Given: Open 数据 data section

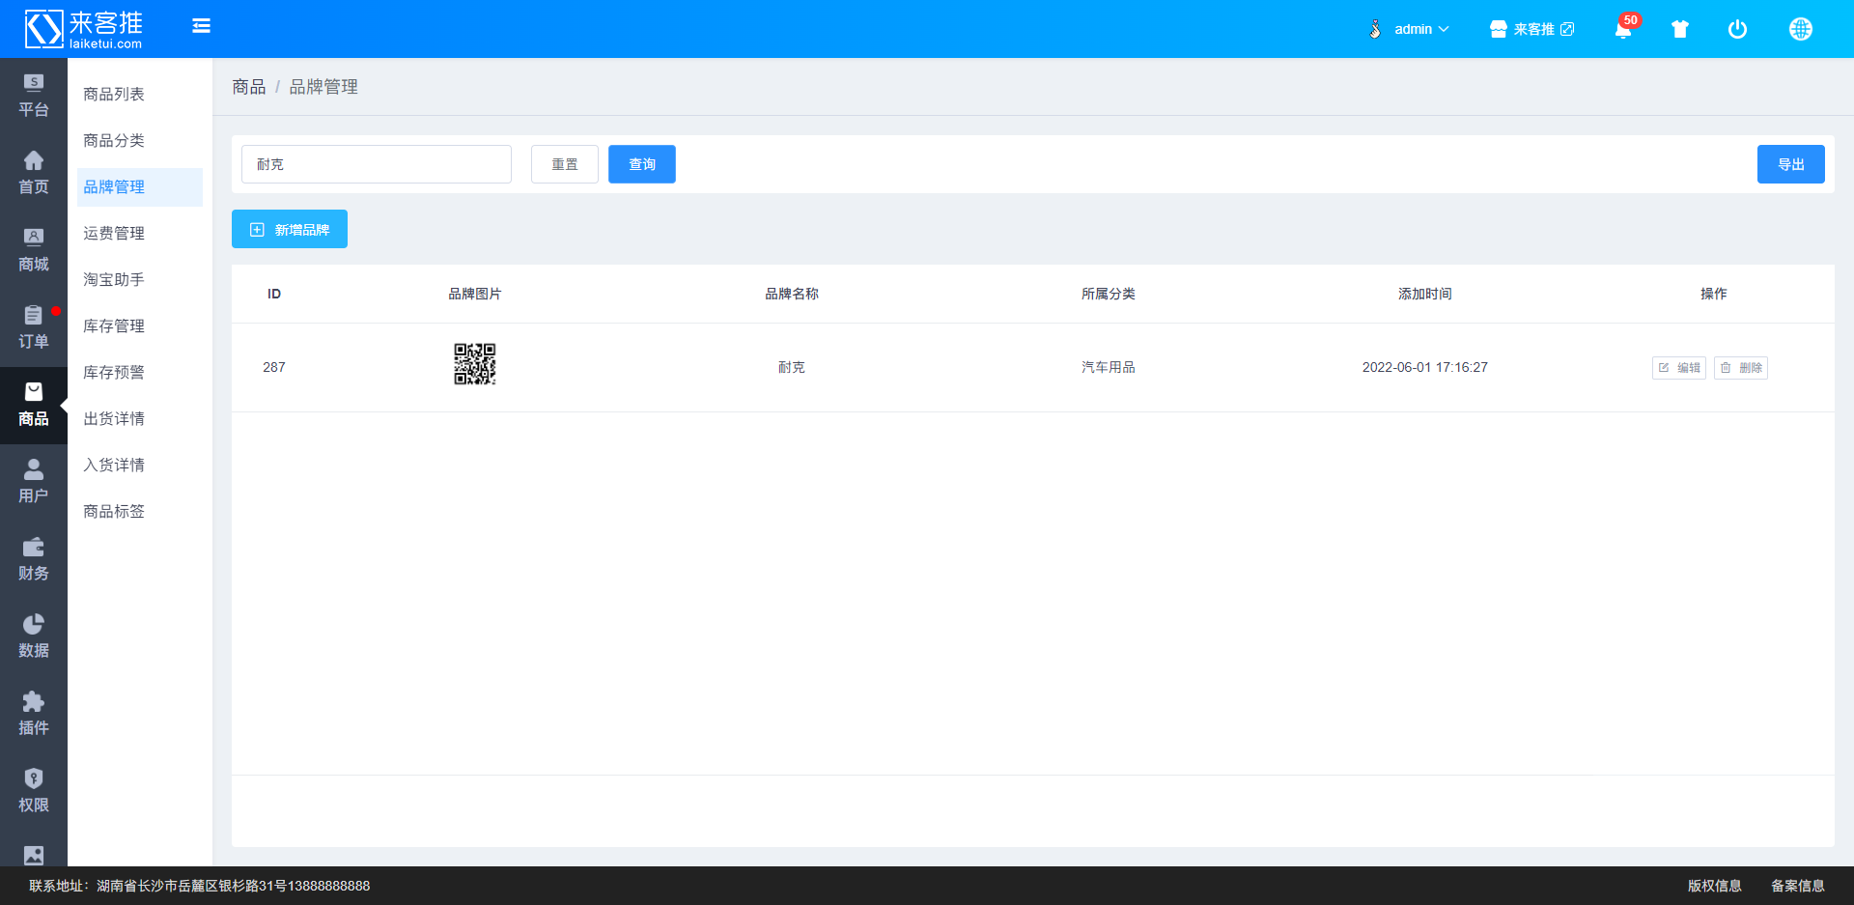Looking at the screenshot, I should (x=34, y=637).
